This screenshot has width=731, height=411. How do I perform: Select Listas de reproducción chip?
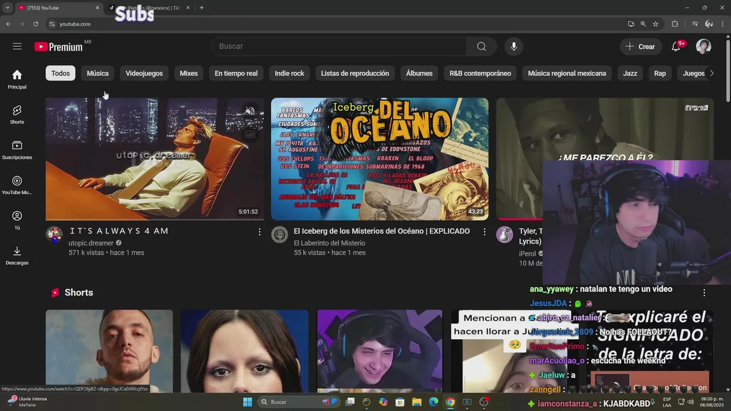(355, 73)
